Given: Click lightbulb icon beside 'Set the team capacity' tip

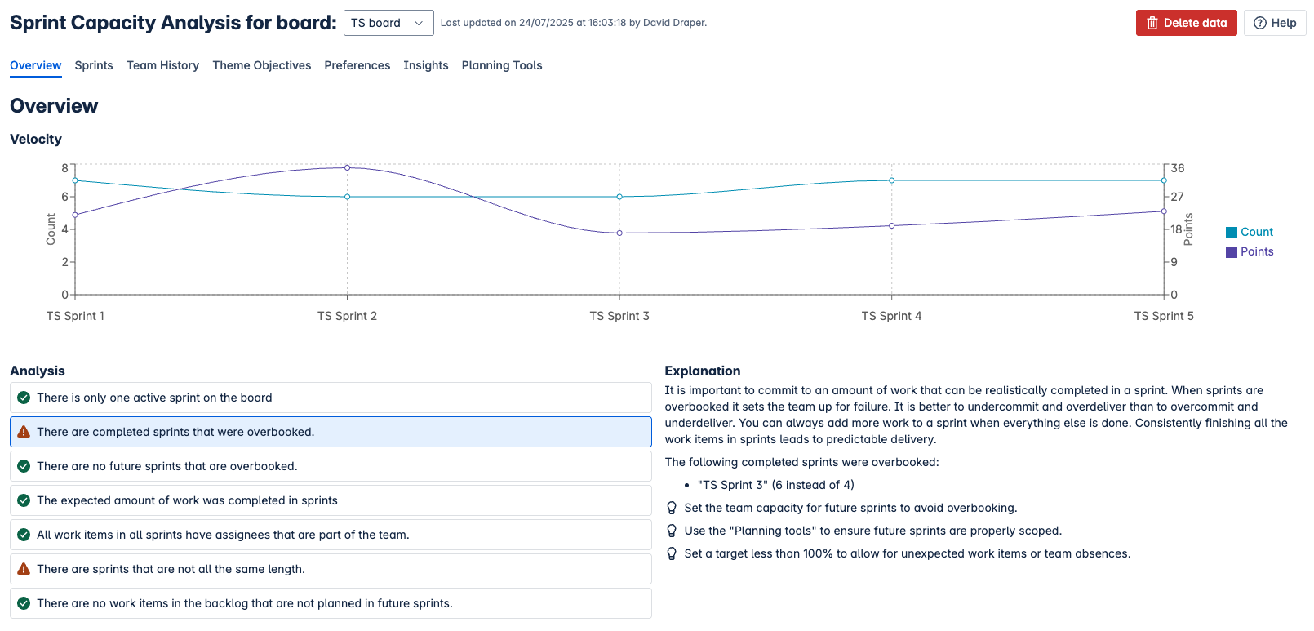Looking at the screenshot, I should 672,508.
